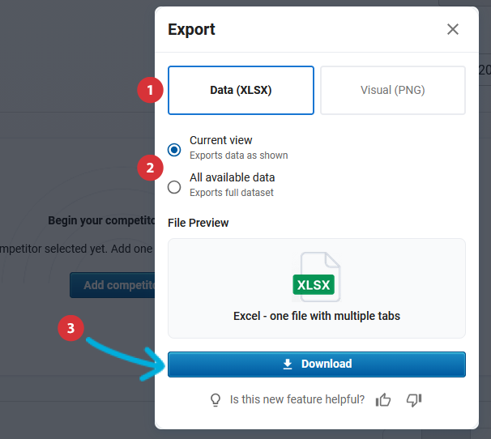Click the 'Excel - one file with multiple tabs' caption
Viewport: 491px width, 439px height.
[x=316, y=316]
